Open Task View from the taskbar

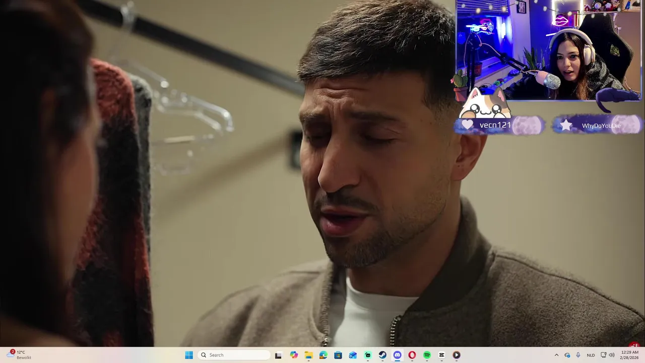tap(278, 355)
